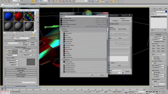This screenshot has width=168, height=94.
Task: Select the Move tool in the main toolbar
Action: pyautogui.click(x=33, y=1)
